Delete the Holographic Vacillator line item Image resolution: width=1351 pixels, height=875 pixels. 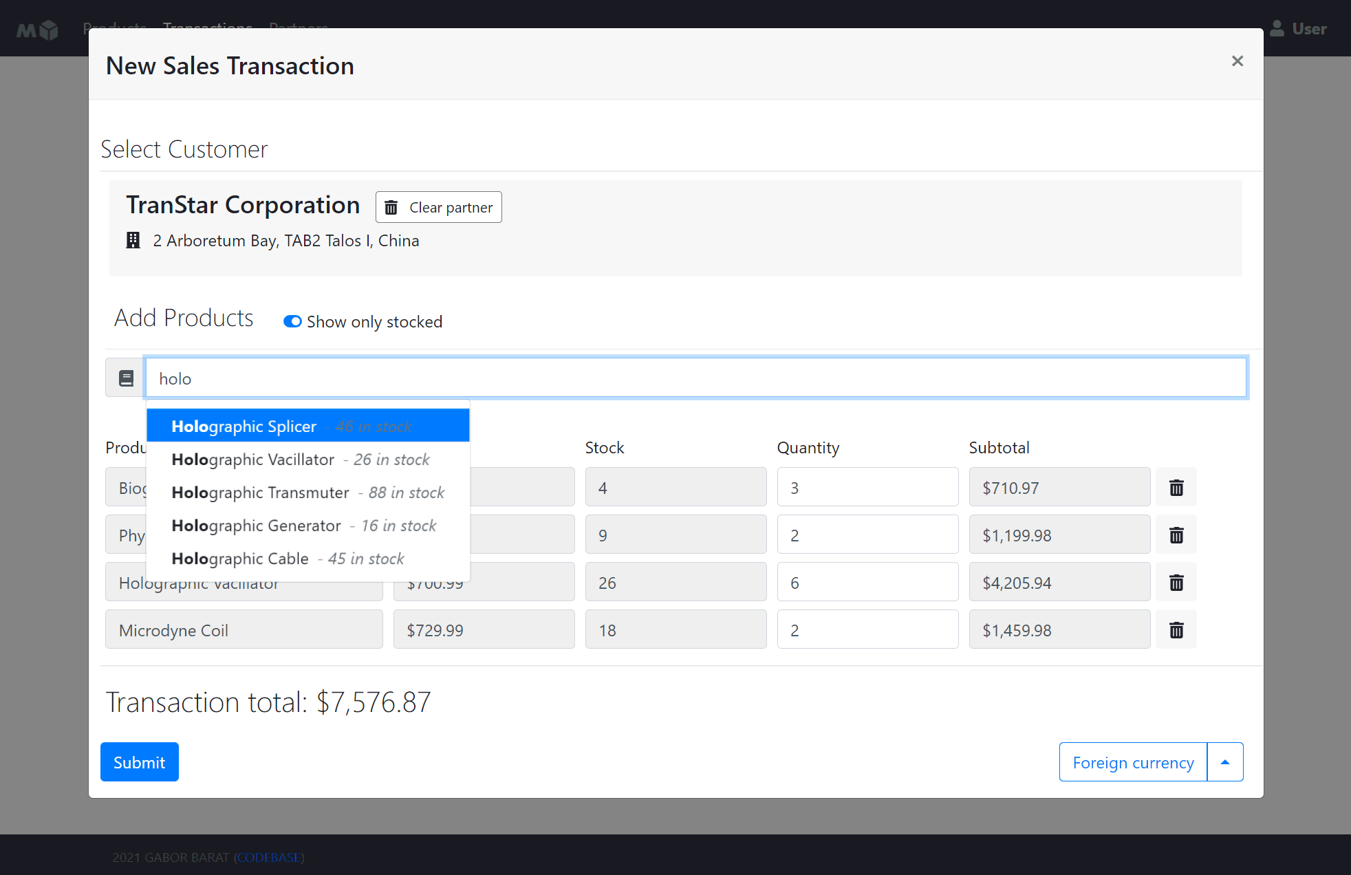pos(1176,583)
